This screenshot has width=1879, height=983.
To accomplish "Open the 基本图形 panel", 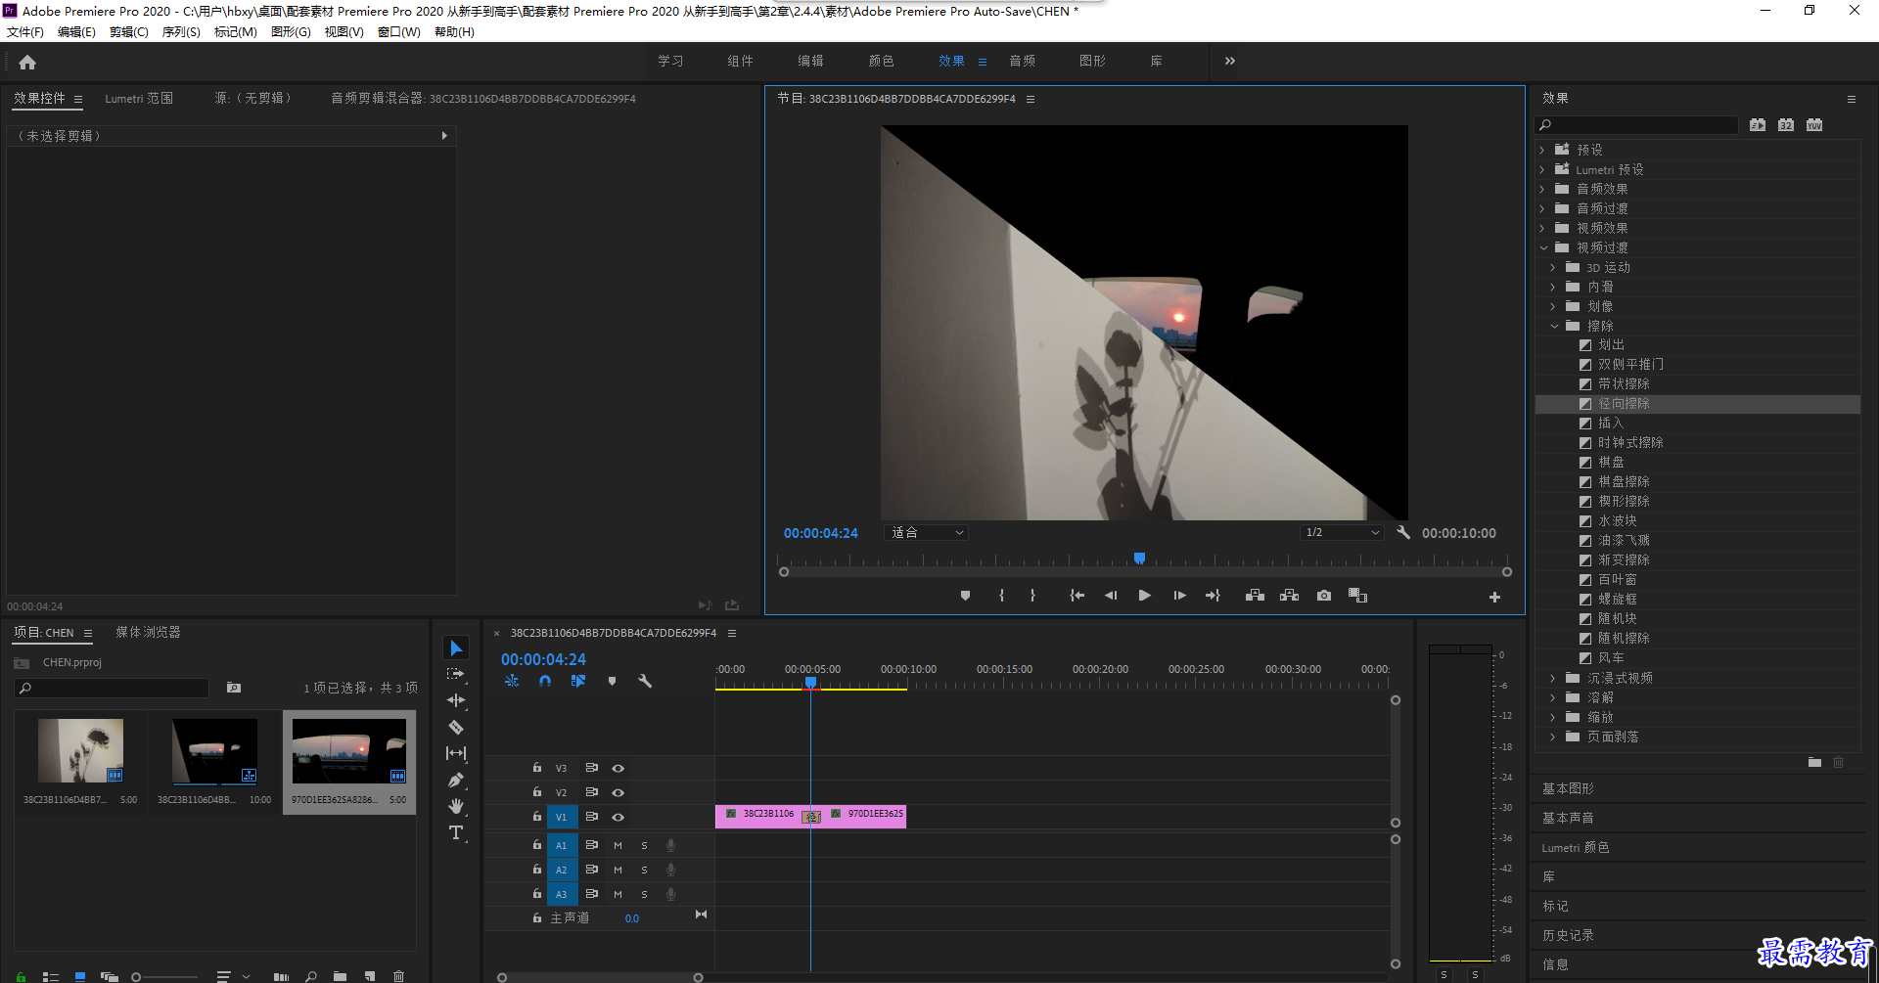I will 1568,788.
